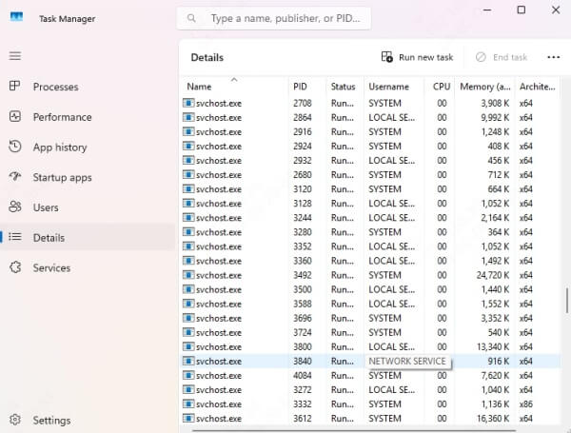
Task: Click PID cell 4084
Action: (303, 376)
